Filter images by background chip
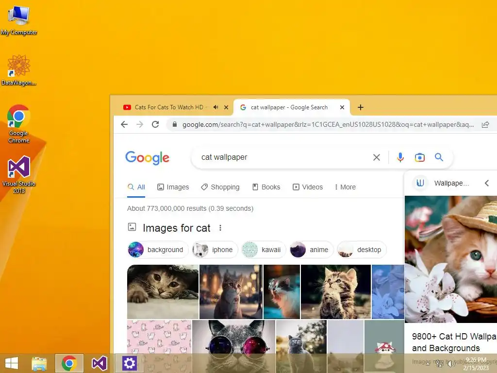This screenshot has width=497, height=373. (x=158, y=250)
